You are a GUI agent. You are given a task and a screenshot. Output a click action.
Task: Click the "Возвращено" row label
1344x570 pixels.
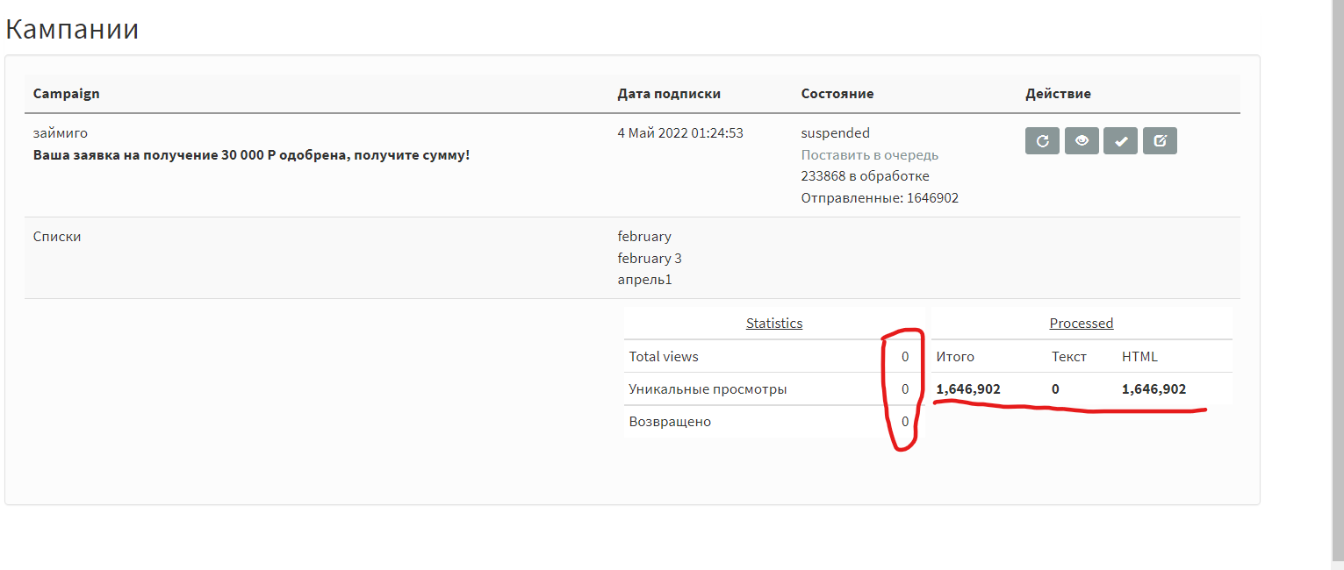pos(670,422)
